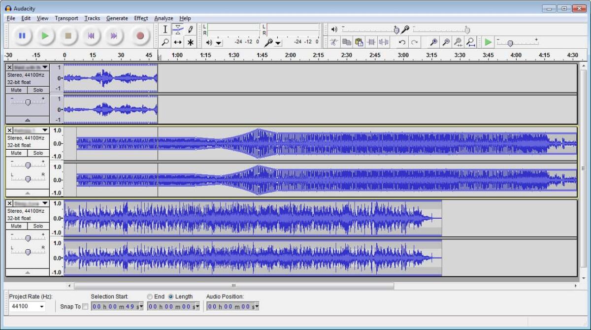591x330 pixels.
Task: Collapse the third track with its triangle
Action: click(27, 271)
